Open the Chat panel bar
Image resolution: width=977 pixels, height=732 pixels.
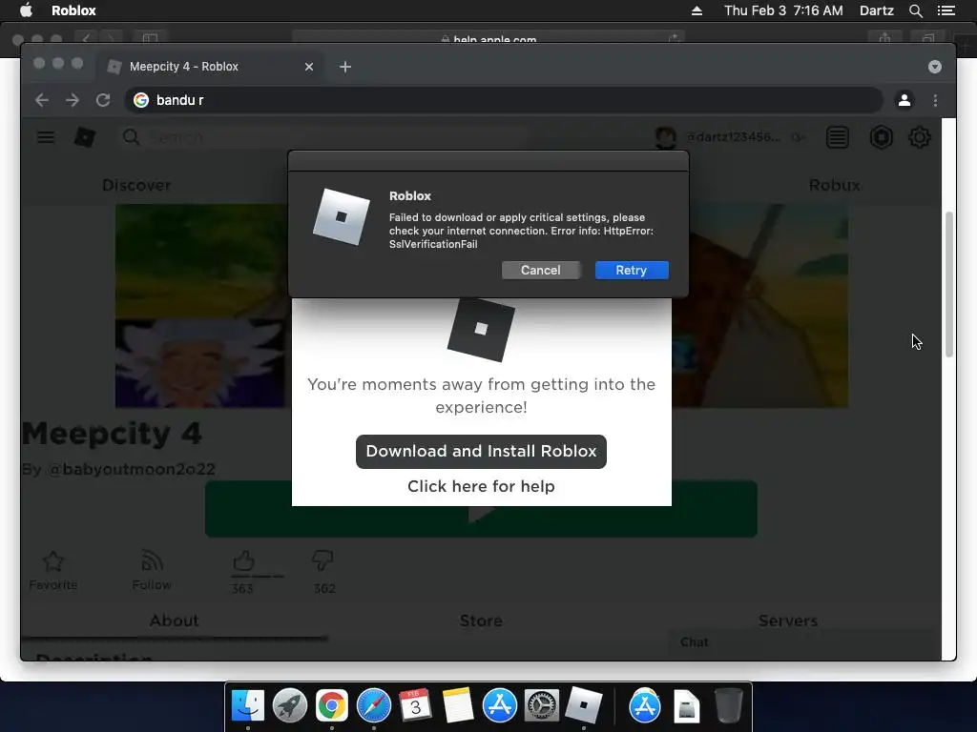click(800, 642)
